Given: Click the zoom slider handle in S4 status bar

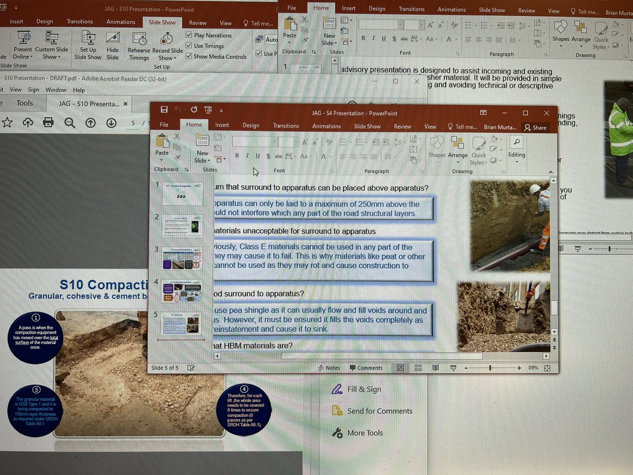Looking at the screenshot, I should pyautogui.click(x=490, y=368).
